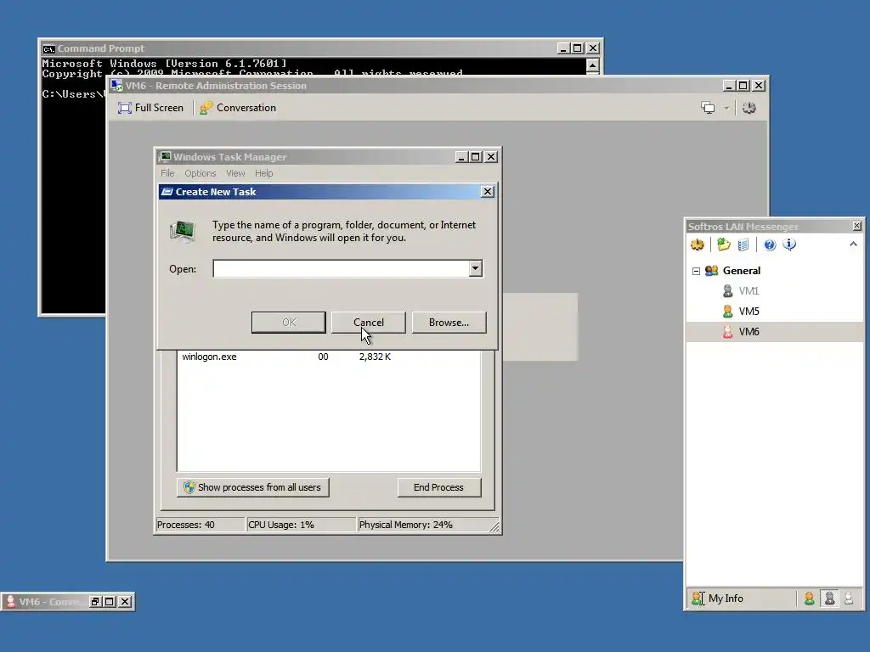The width and height of the screenshot is (870, 652).
Task: Click the General group people icon
Action: [711, 271]
